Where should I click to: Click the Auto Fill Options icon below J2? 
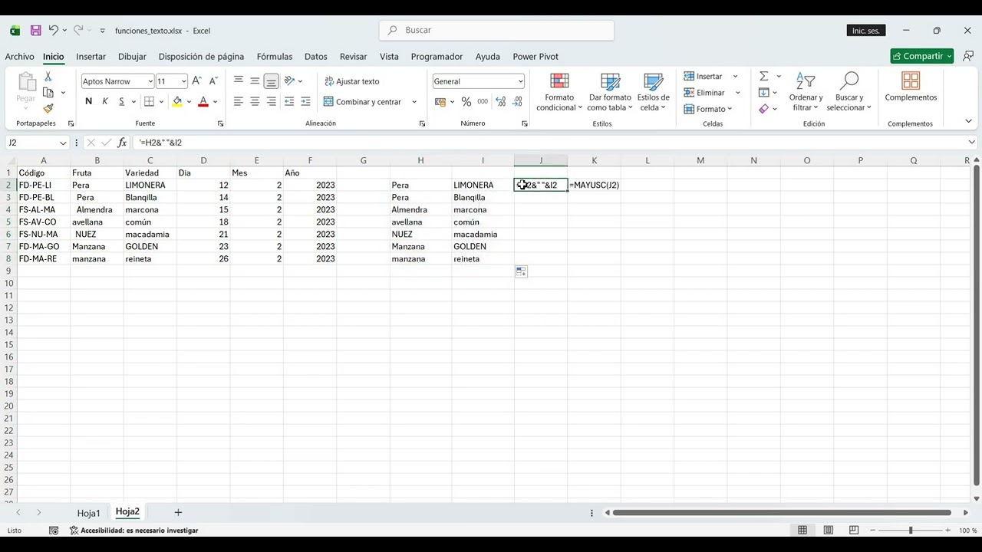521,271
